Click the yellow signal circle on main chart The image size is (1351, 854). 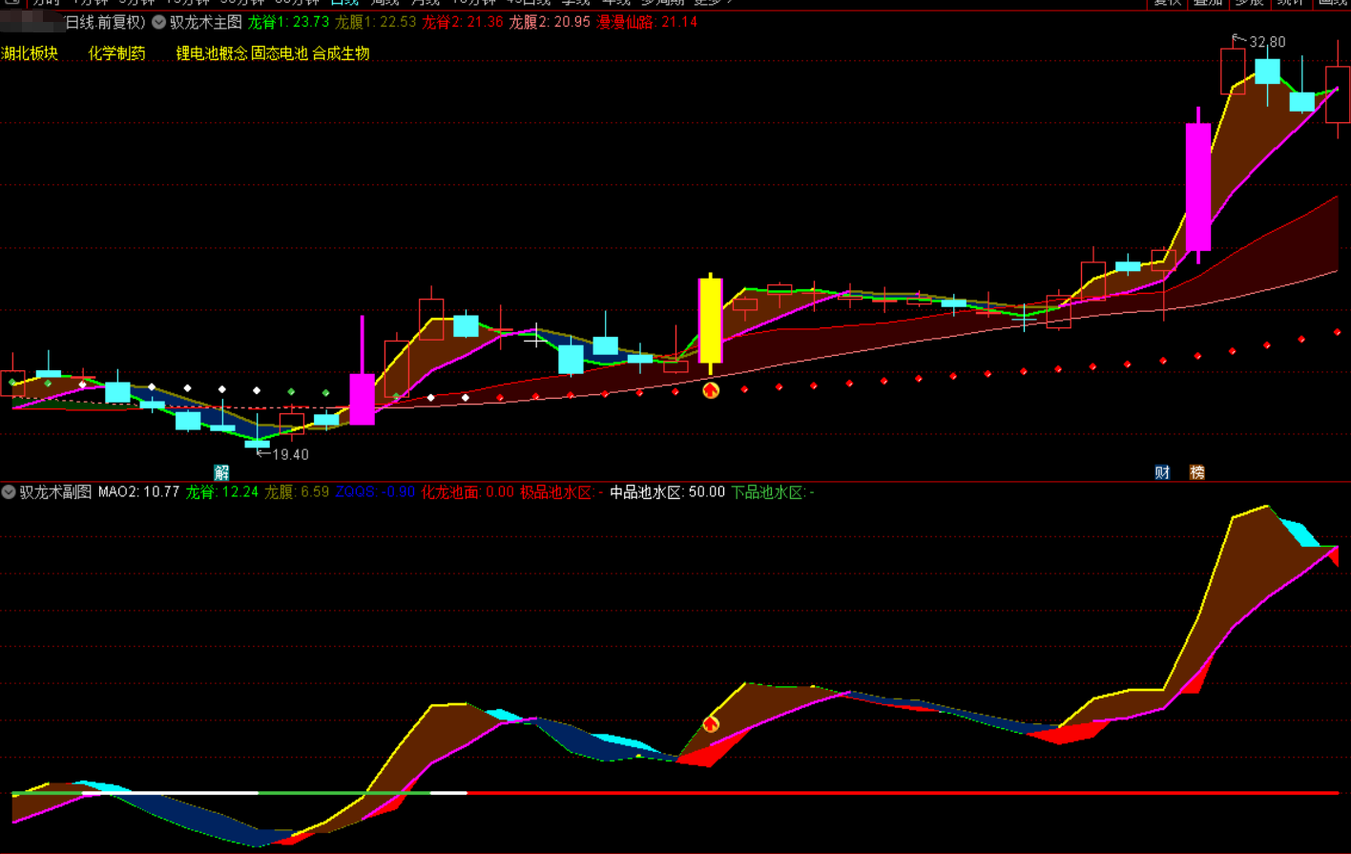point(711,390)
